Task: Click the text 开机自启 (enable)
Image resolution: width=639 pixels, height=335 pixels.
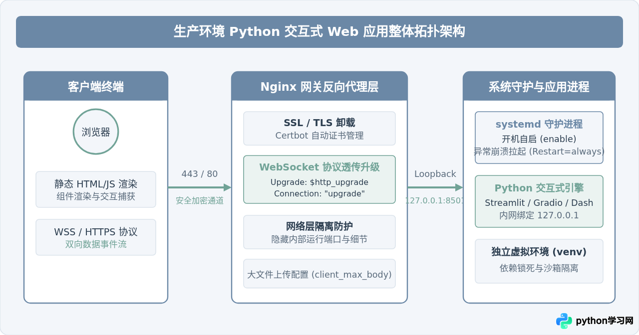Action: tap(539, 139)
